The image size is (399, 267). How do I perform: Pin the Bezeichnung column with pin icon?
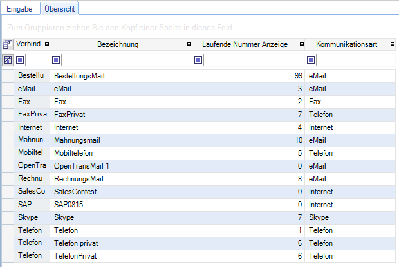pos(187,44)
